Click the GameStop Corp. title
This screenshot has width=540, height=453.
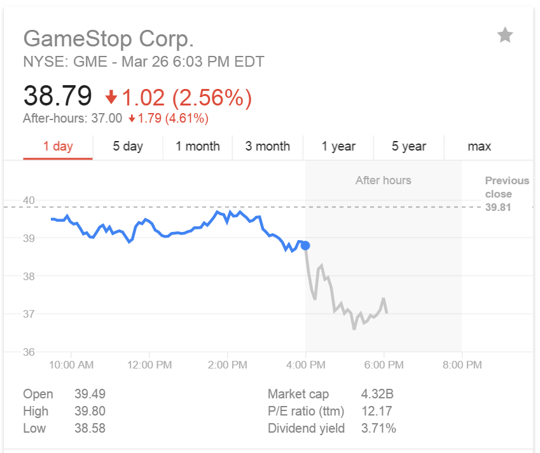click(109, 39)
